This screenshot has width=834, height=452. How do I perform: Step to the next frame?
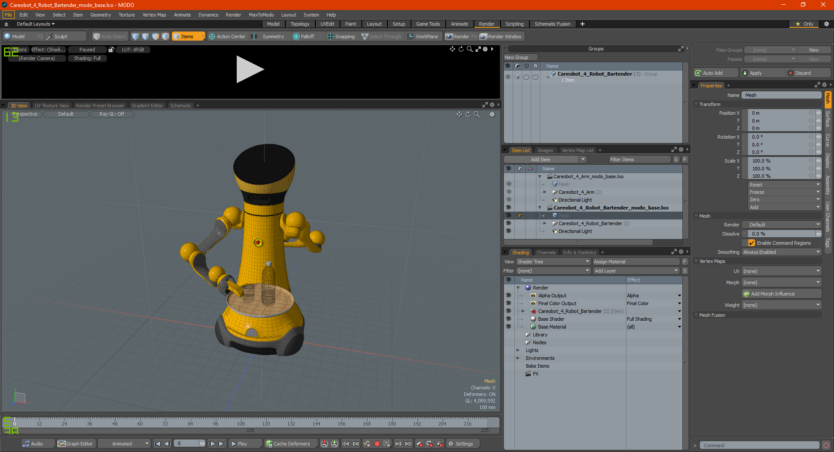(212, 444)
